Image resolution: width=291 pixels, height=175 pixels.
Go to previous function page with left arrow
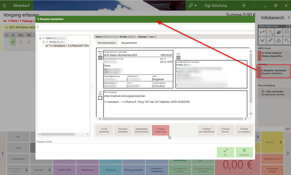pos(3,153)
